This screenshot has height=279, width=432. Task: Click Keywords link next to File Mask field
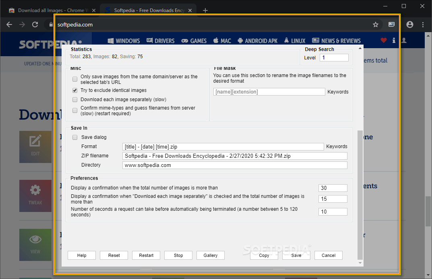point(338,92)
